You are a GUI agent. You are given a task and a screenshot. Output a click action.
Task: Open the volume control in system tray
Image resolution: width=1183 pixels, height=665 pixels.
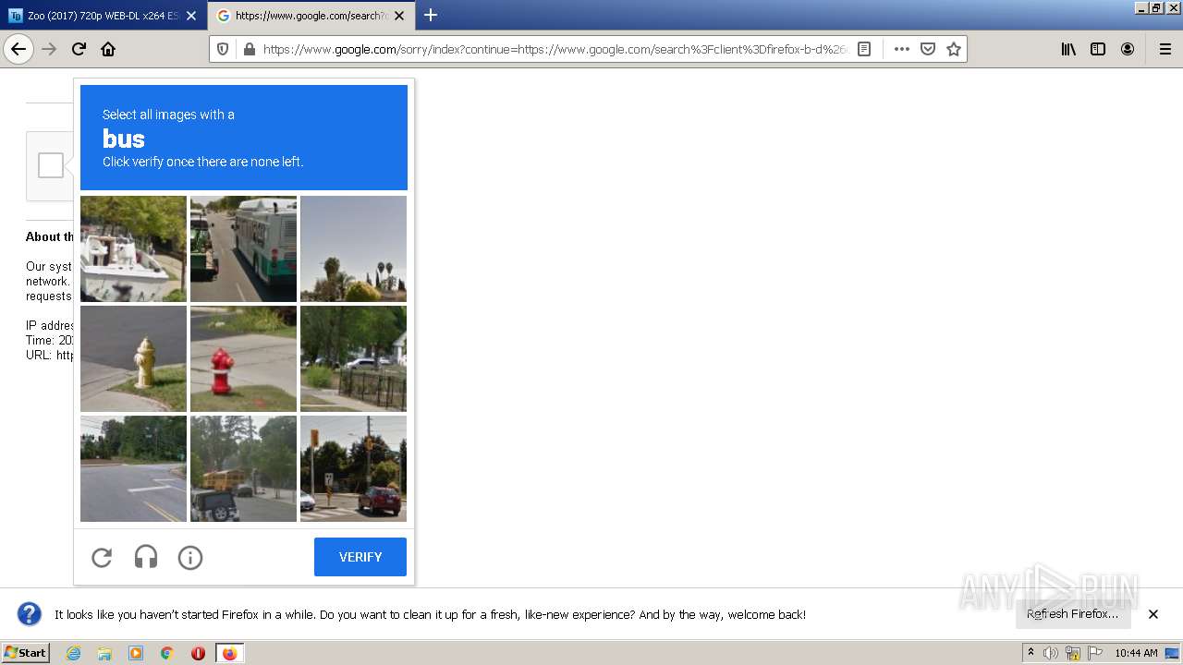tap(1051, 653)
